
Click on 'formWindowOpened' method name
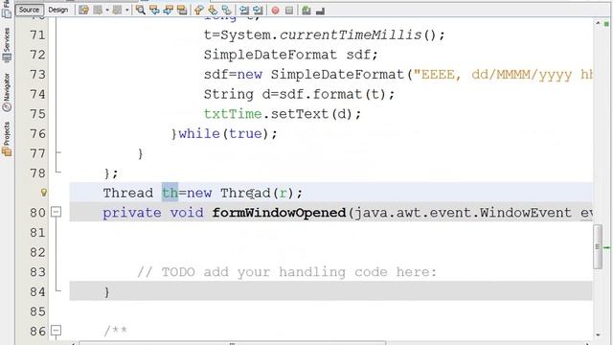(x=279, y=213)
